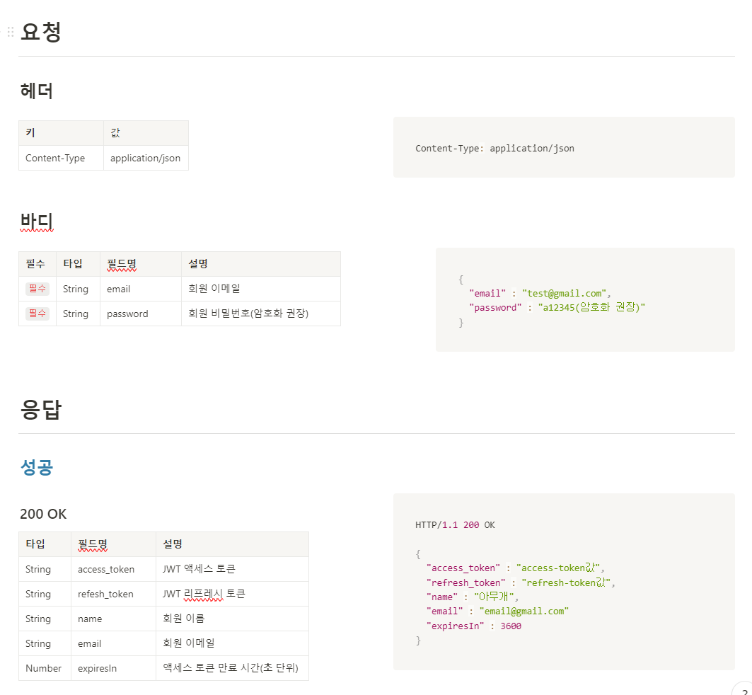Select the password field name cell
The image size is (752, 695).
(126, 314)
